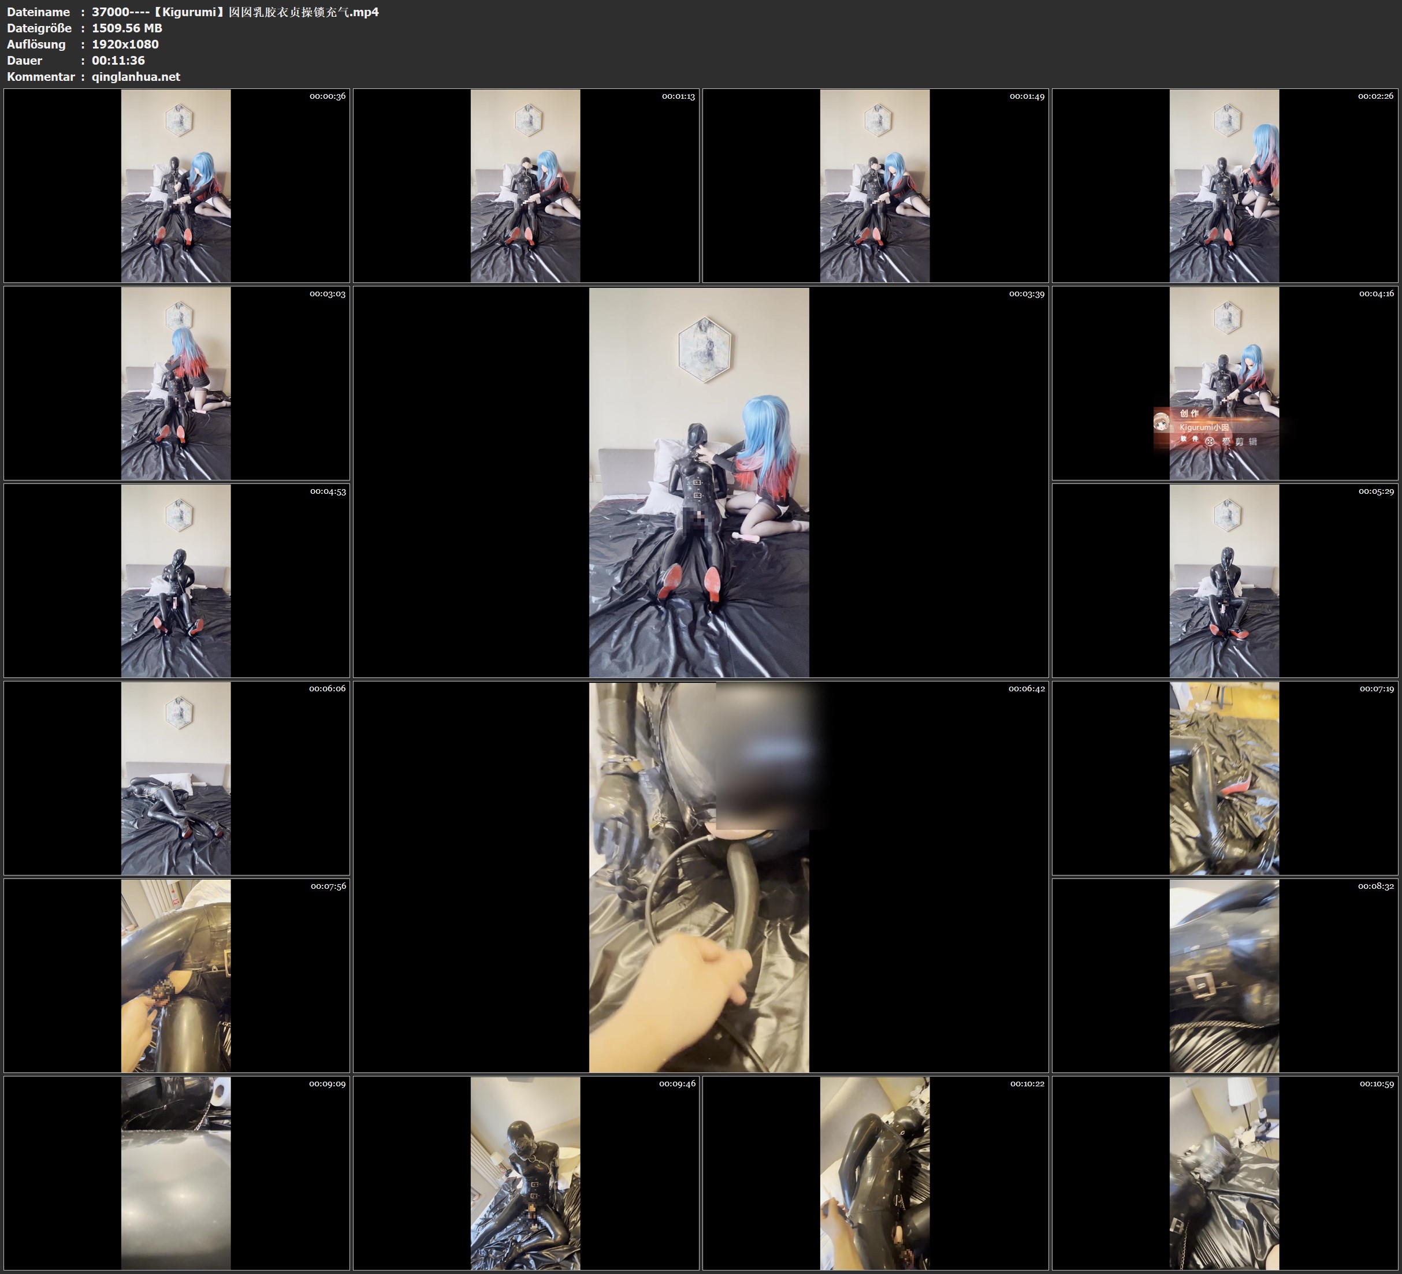Click the thumbnail timestamped 00:00:36
This screenshot has height=1274, width=1402.
point(176,186)
